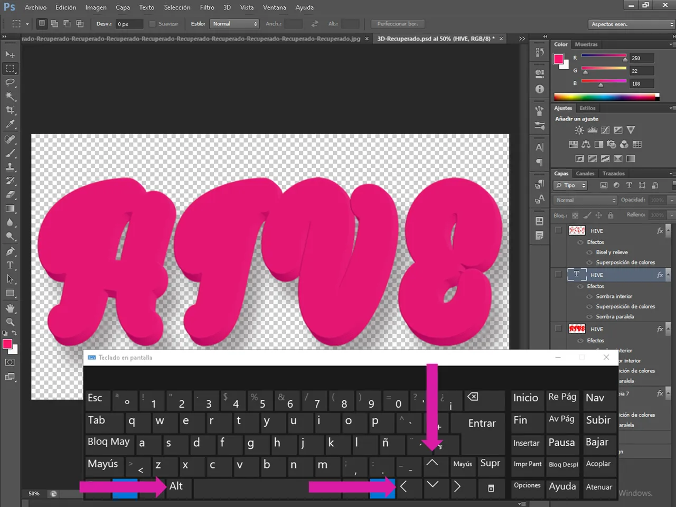The width and height of the screenshot is (676, 507).
Task: Open the layer blend mode Normal dropdown
Action: [x=585, y=200]
